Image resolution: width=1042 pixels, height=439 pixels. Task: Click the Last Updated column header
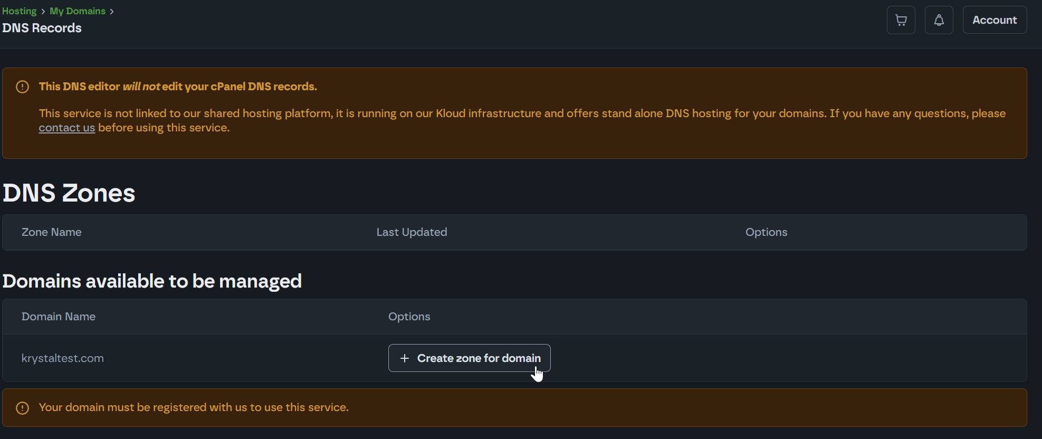pos(412,232)
